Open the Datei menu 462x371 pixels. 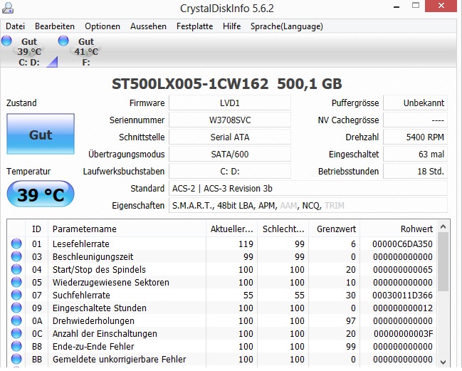point(16,26)
